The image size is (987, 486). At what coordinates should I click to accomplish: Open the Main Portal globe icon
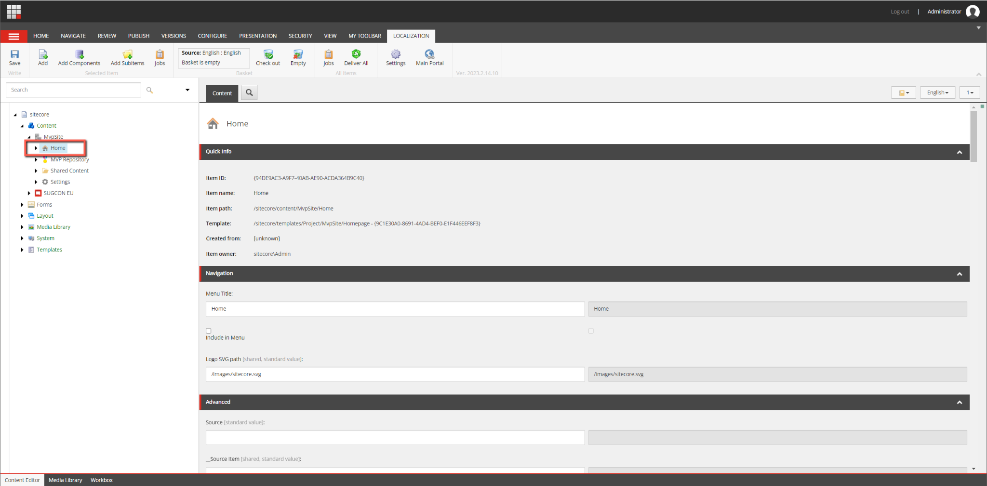429,58
